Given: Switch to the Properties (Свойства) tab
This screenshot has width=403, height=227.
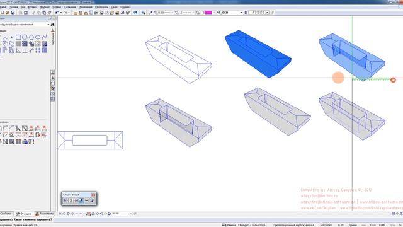Looking at the screenshot, I should click(6, 214).
